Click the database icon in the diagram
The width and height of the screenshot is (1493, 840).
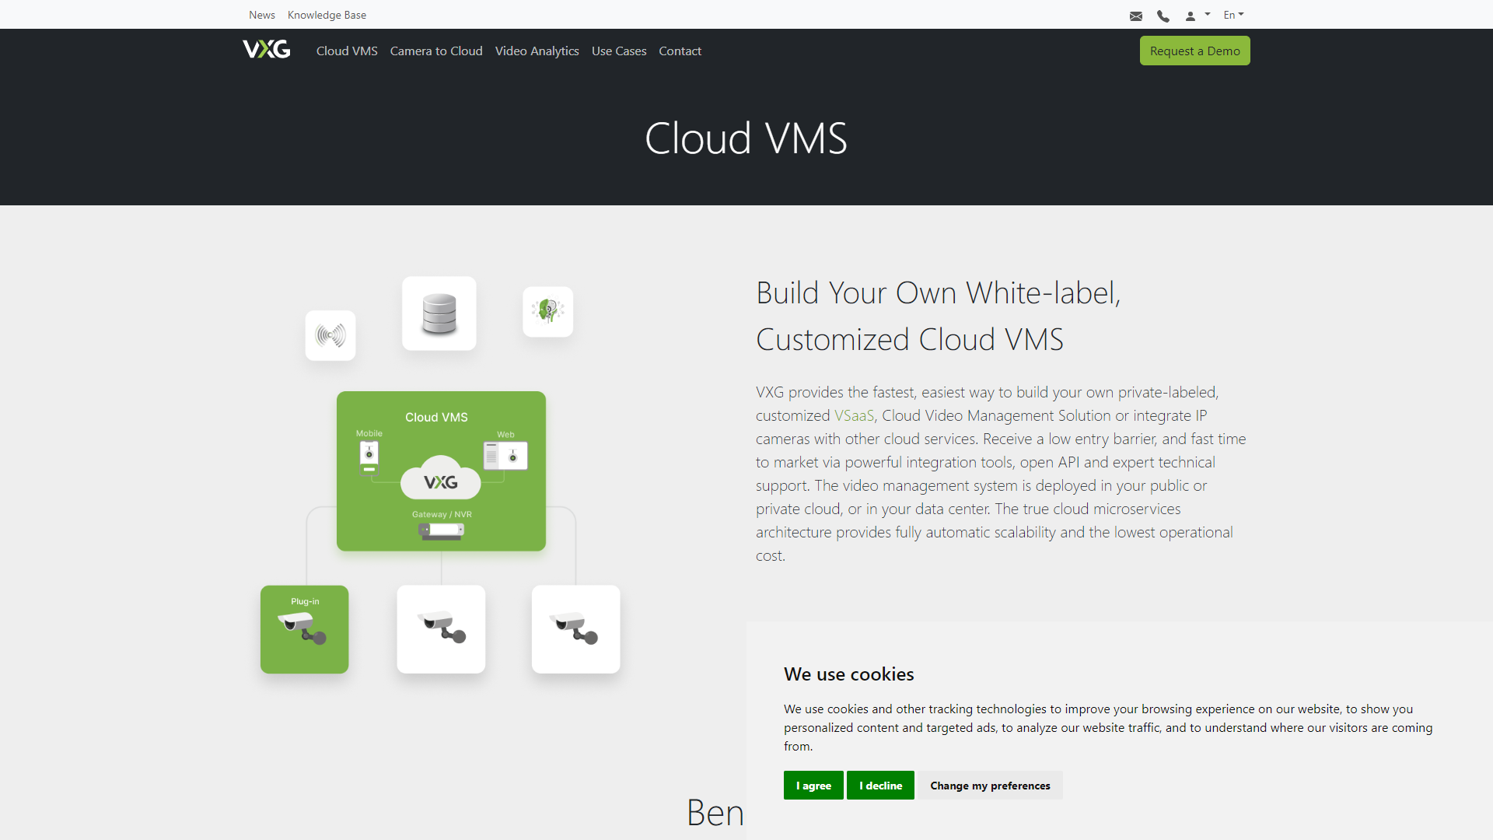point(439,313)
